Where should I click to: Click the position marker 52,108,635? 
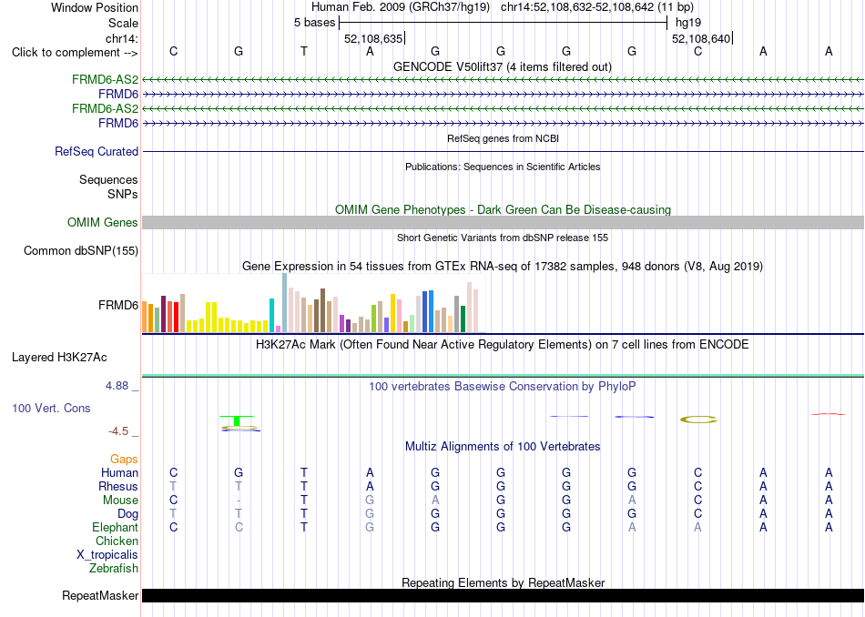pyautogui.click(x=373, y=38)
